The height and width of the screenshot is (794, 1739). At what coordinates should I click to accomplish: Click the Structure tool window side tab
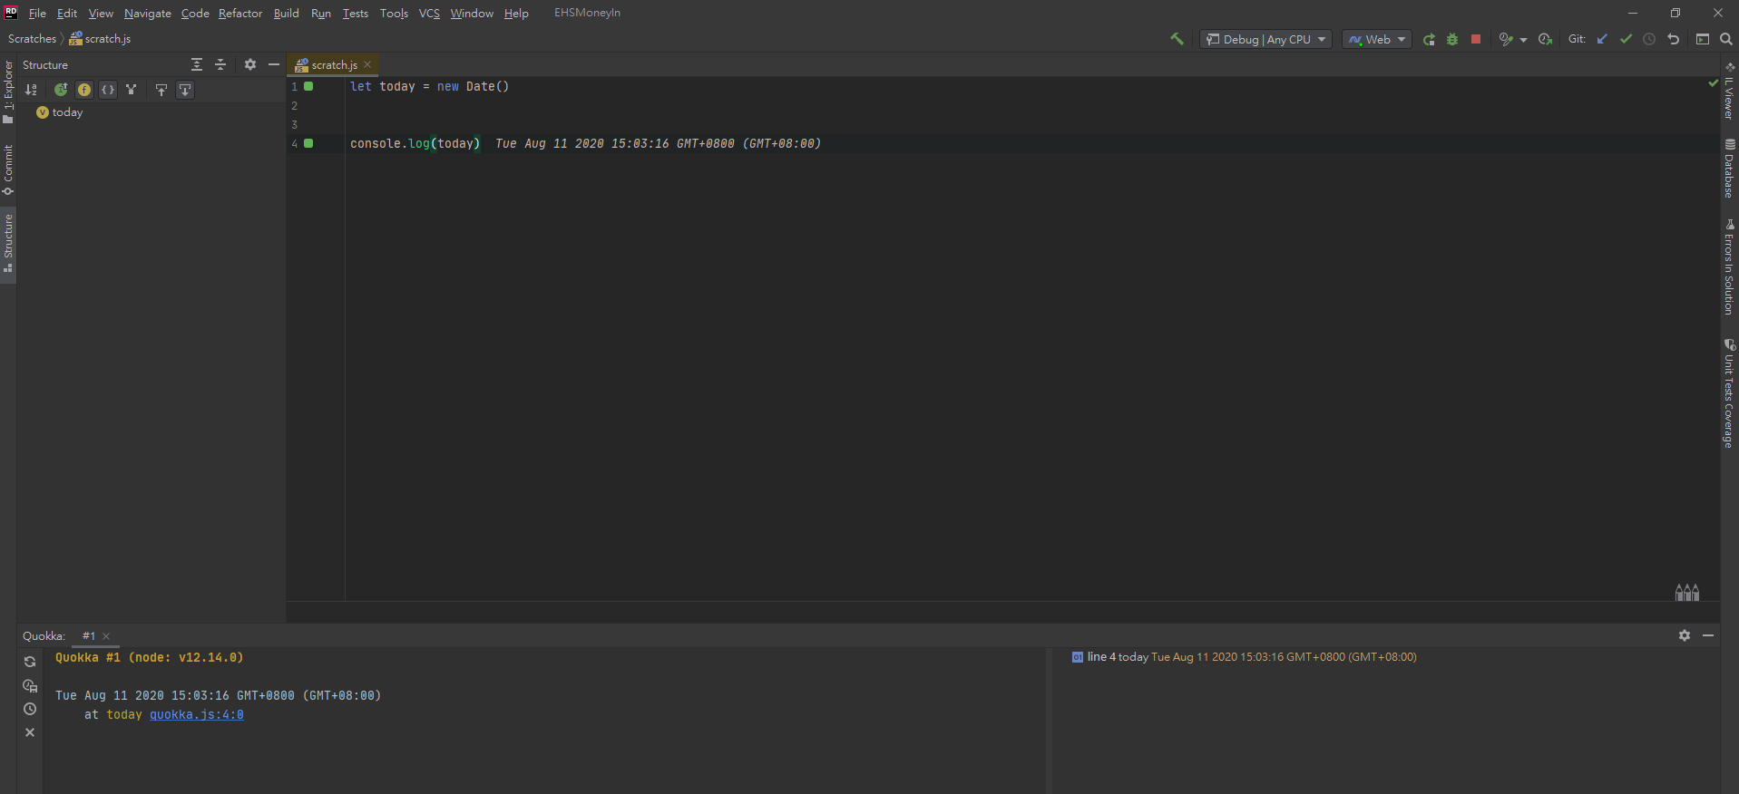tap(8, 244)
